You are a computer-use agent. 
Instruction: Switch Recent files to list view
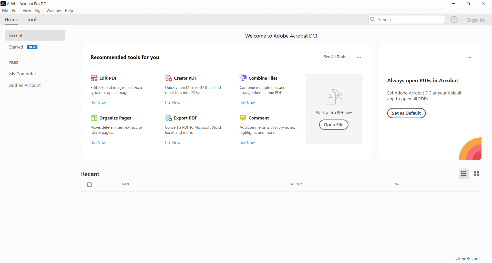tap(464, 174)
